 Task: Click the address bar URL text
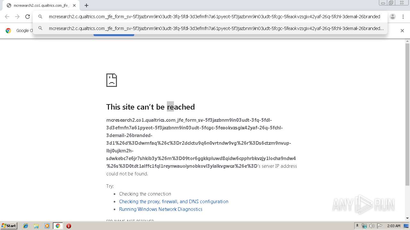point(214,17)
